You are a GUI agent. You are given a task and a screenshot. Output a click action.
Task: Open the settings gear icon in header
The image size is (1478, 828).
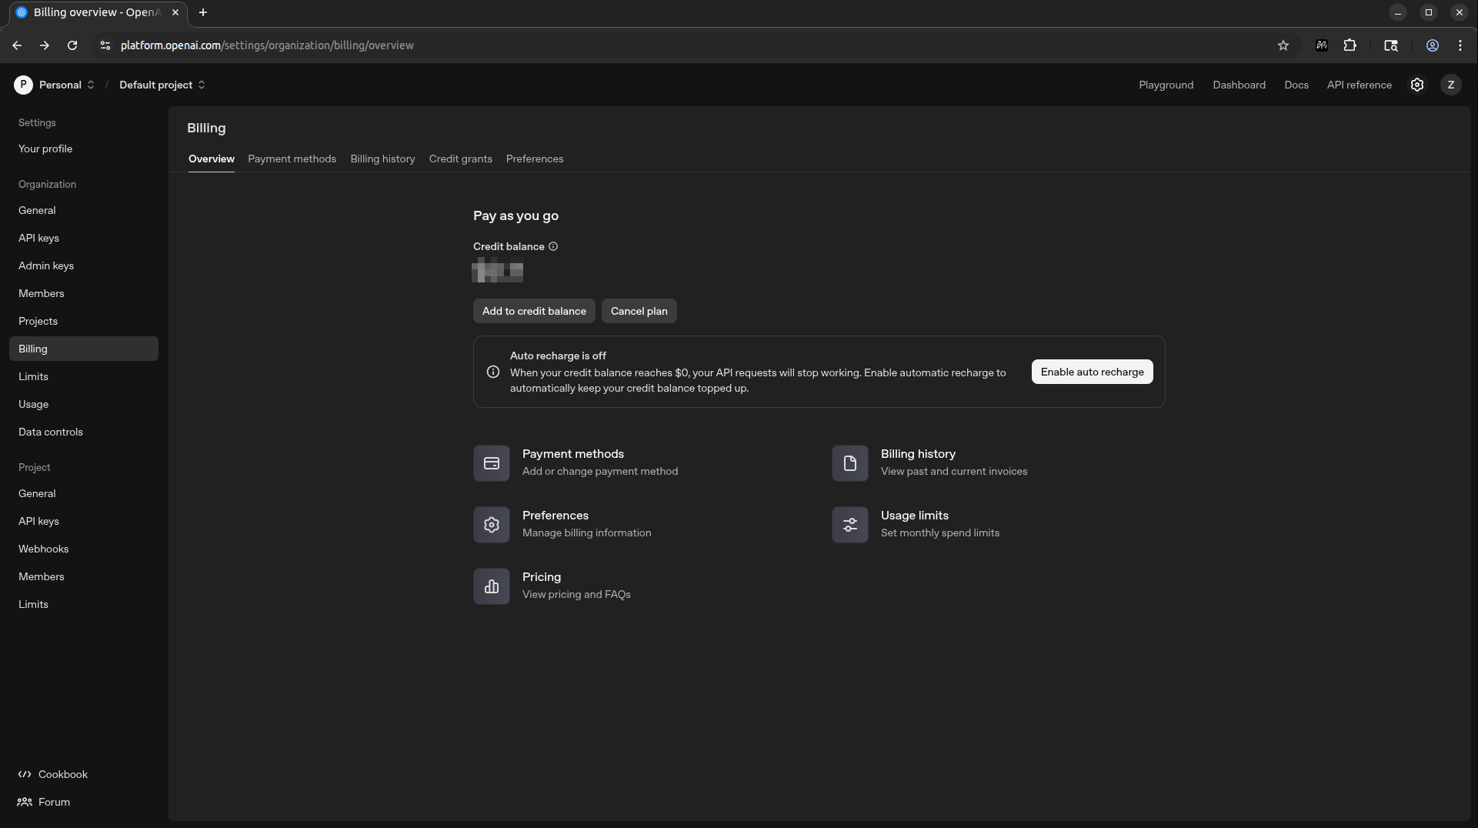coord(1417,85)
